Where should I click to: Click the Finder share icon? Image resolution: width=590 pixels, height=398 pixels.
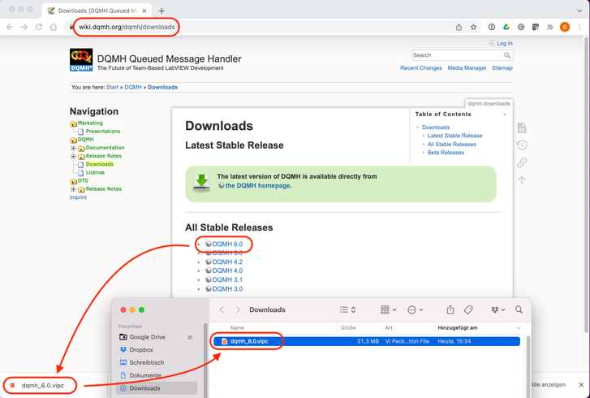click(x=450, y=309)
